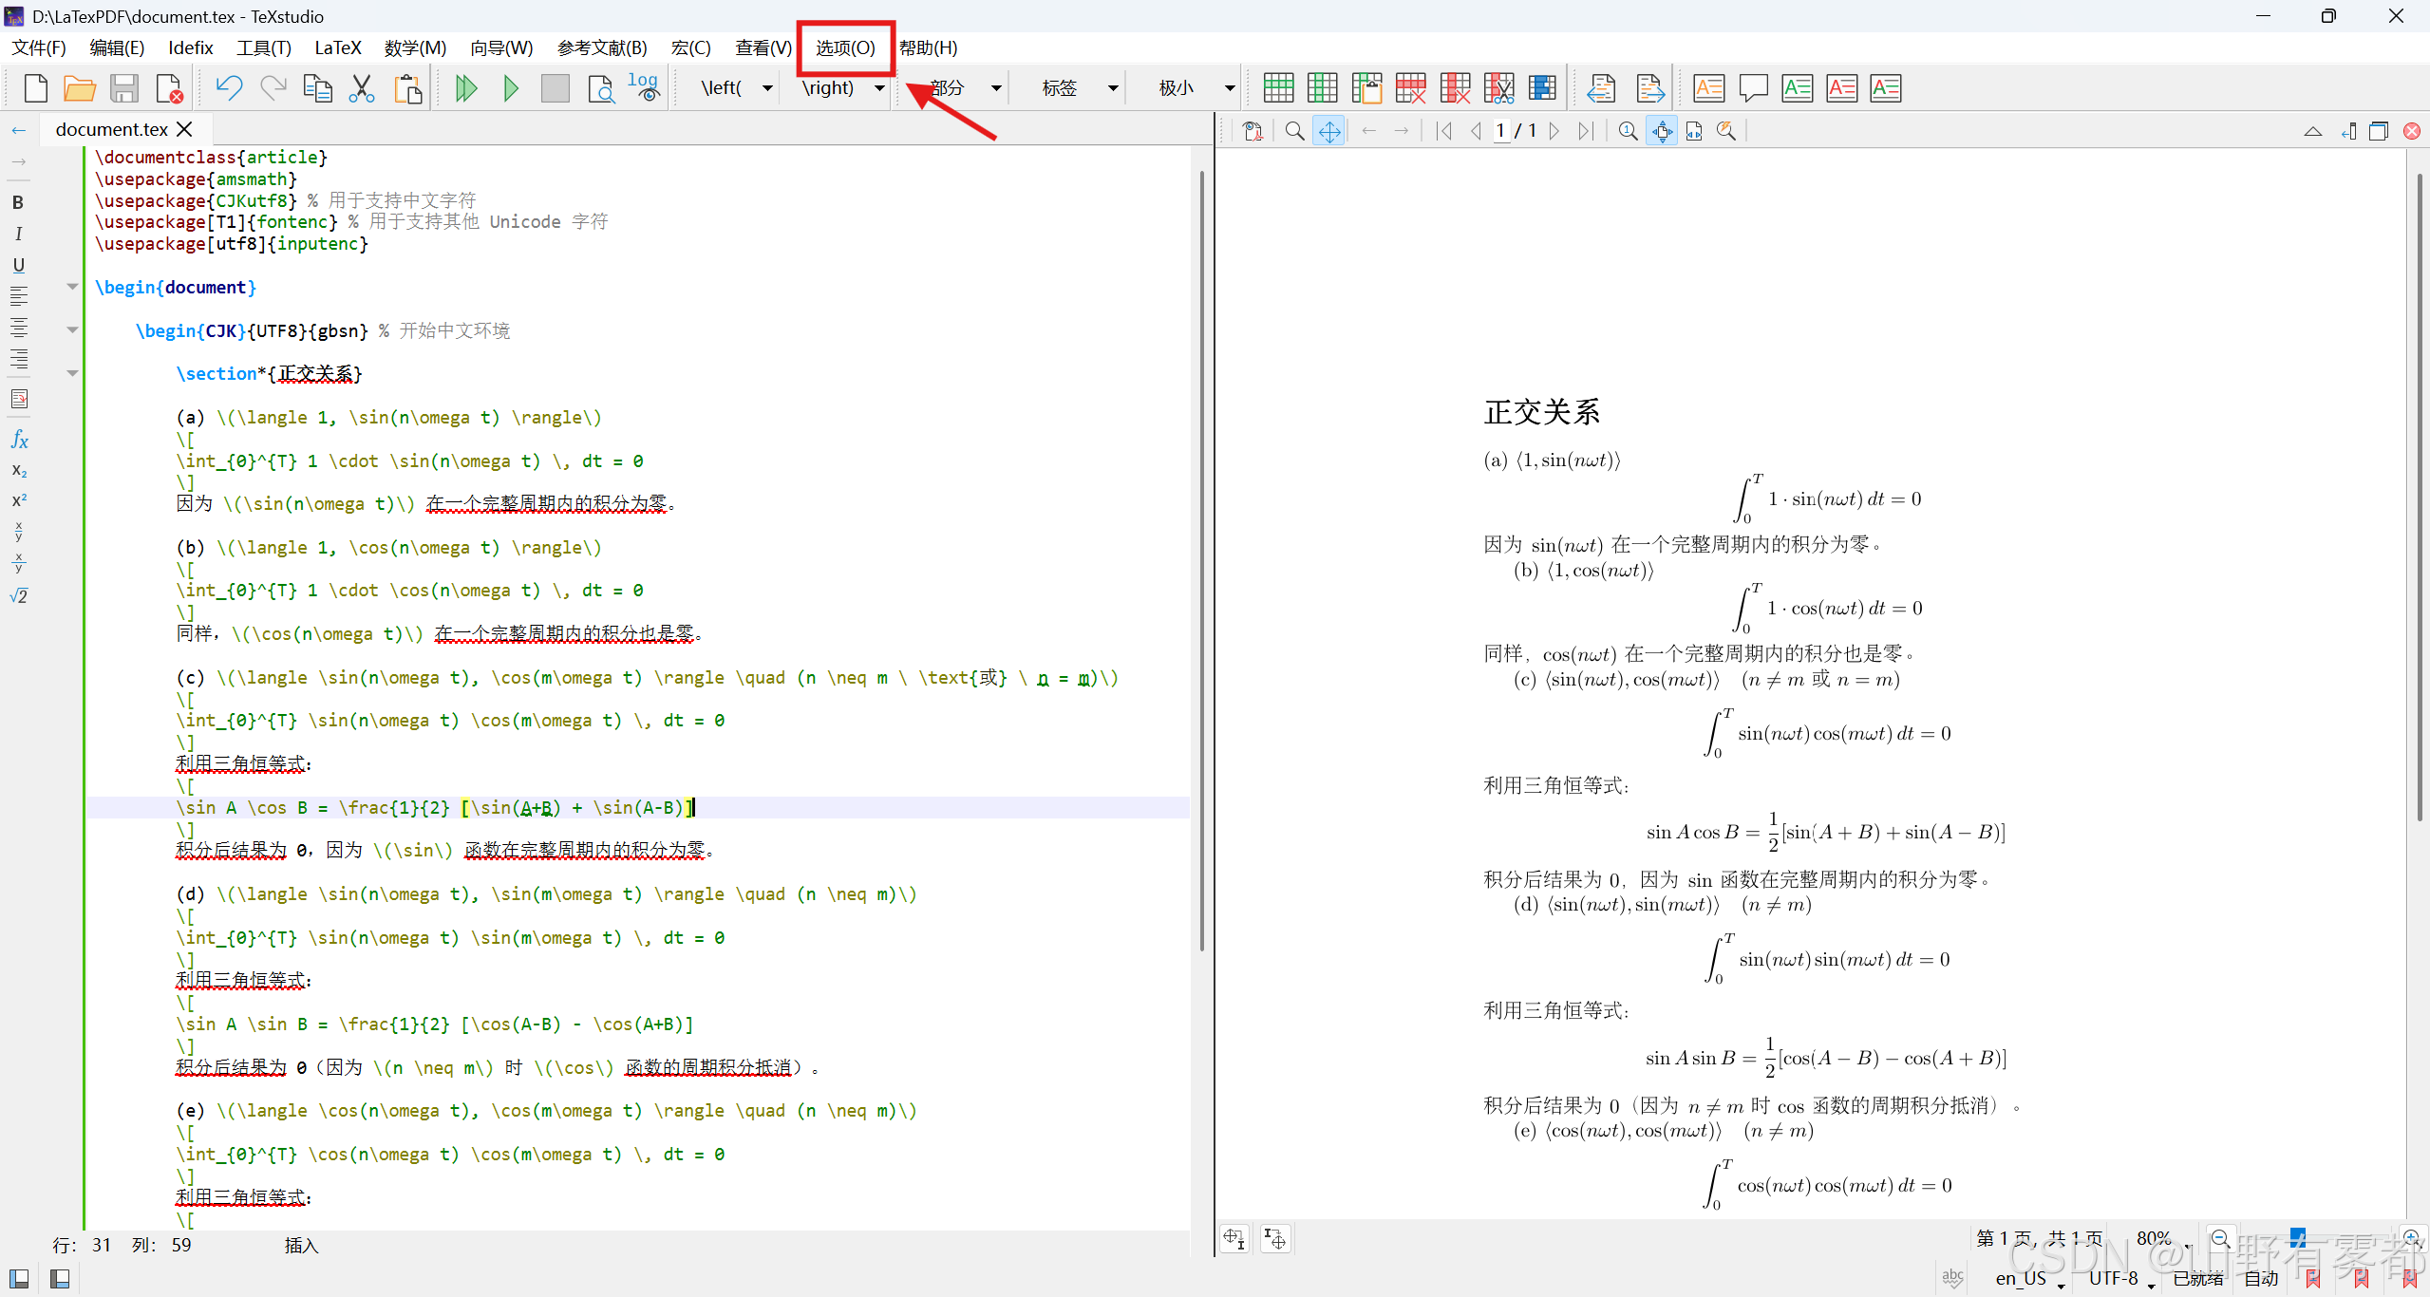Click the Build & View double-arrow icon

pos(465,88)
